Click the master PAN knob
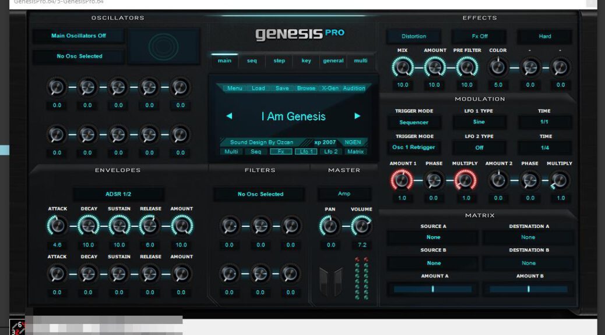Screen dimensions: 605x335 (330, 226)
